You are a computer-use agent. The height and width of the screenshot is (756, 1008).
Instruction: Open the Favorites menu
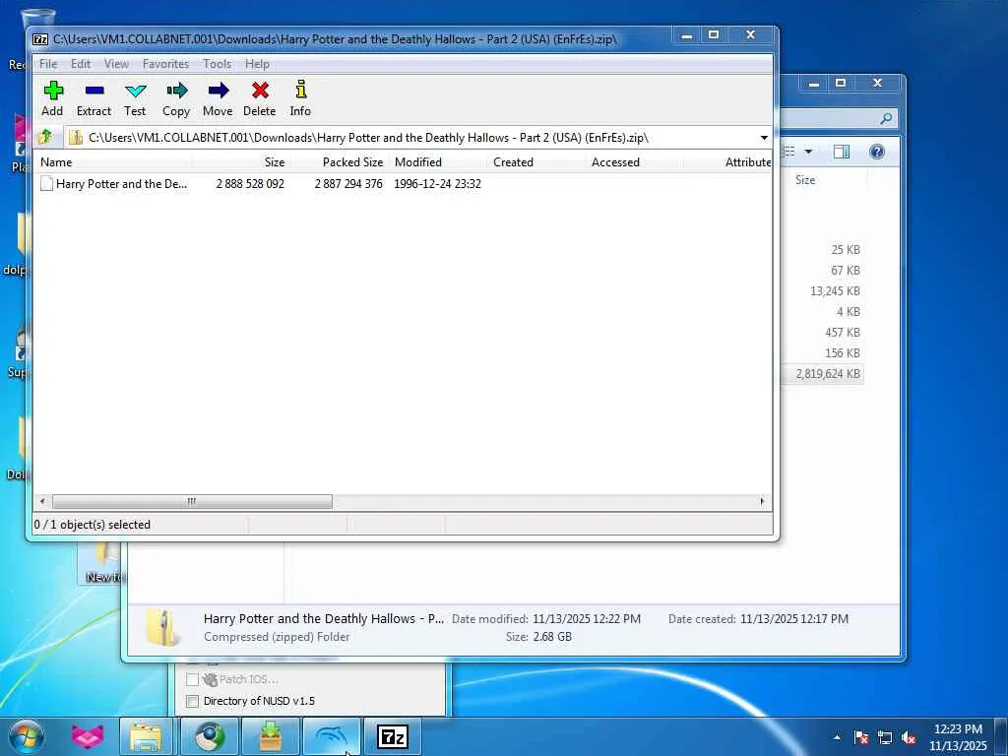click(x=165, y=64)
